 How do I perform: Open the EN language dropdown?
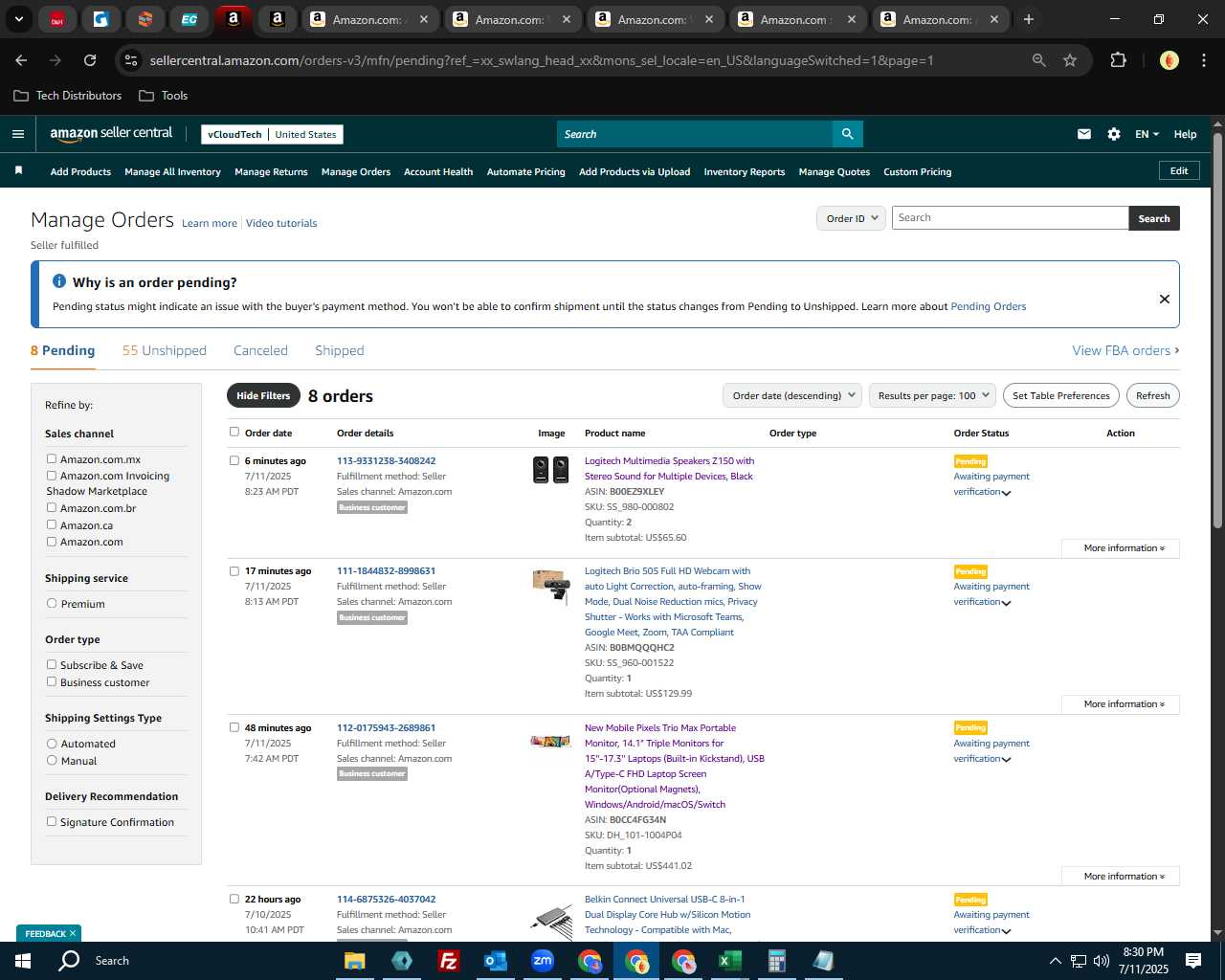click(x=1147, y=134)
